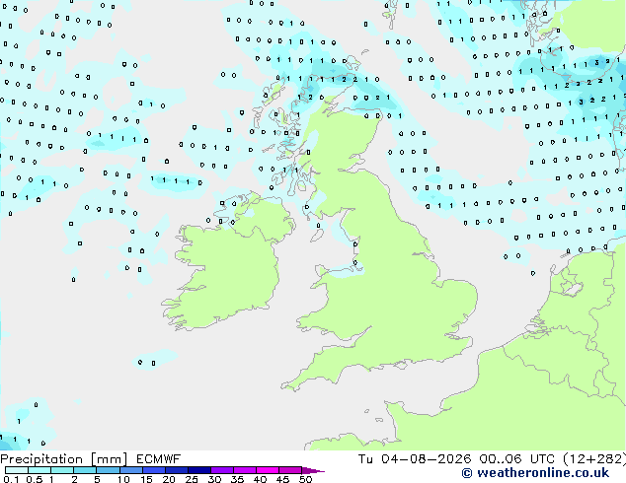Click the '10' legend scale label
The height and width of the screenshot is (483, 626).
[x=123, y=479]
